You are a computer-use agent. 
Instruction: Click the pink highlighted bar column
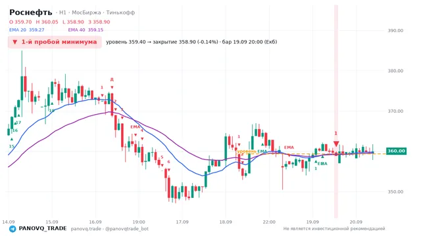(336, 111)
